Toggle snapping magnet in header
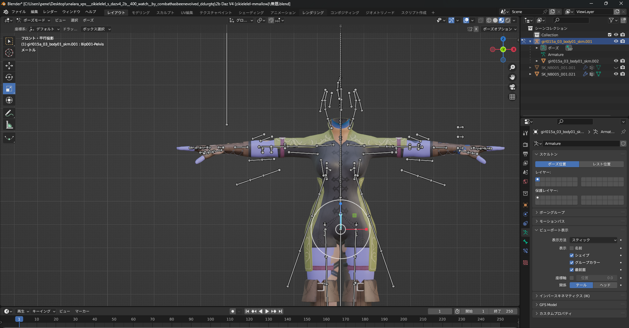Screen dimensions: 629x328 pyautogui.click(x=271, y=20)
